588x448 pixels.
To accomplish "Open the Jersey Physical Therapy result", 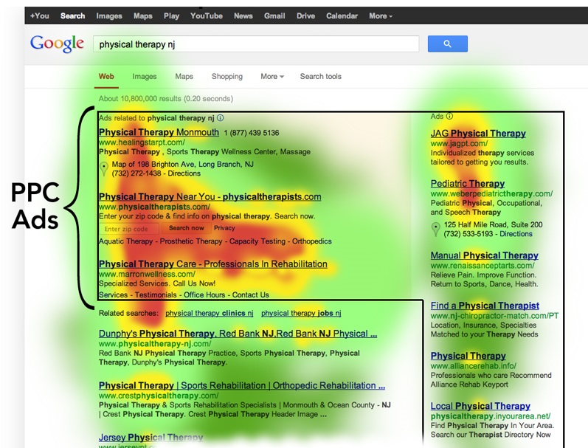I will [x=151, y=438].
